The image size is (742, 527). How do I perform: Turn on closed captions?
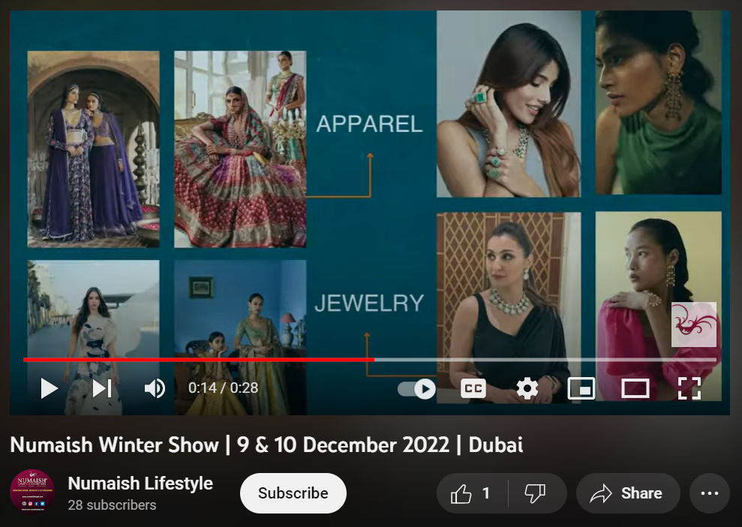pos(473,388)
